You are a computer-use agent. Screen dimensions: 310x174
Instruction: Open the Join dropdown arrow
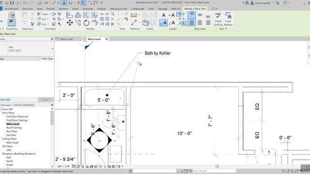tap(48, 24)
